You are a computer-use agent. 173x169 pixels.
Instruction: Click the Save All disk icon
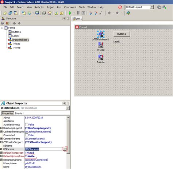click(37, 13)
